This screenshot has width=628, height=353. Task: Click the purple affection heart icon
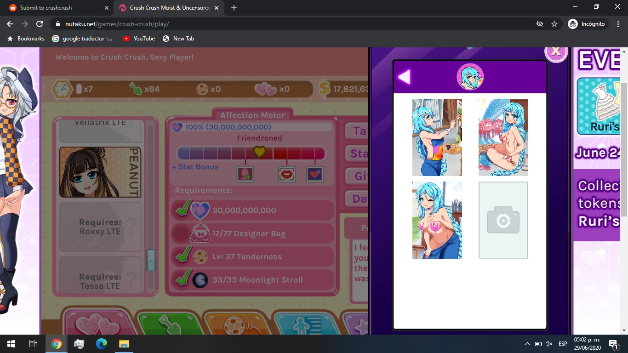click(177, 127)
